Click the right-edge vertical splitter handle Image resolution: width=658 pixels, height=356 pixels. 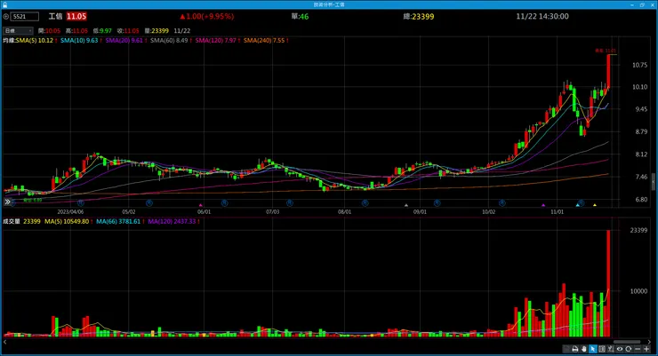click(x=653, y=182)
